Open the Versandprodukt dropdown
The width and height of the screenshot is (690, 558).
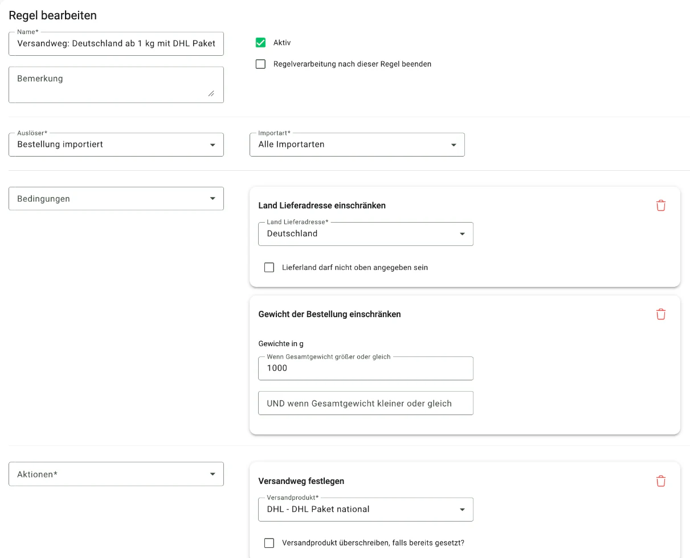coord(366,510)
